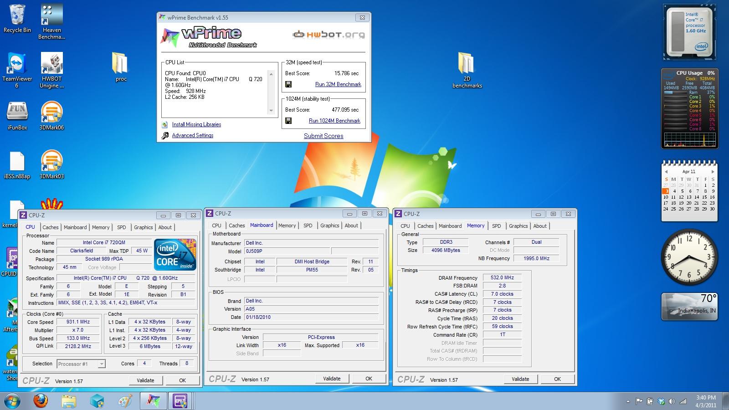Click the BIOS Date 01/18/2010 field

click(311, 317)
